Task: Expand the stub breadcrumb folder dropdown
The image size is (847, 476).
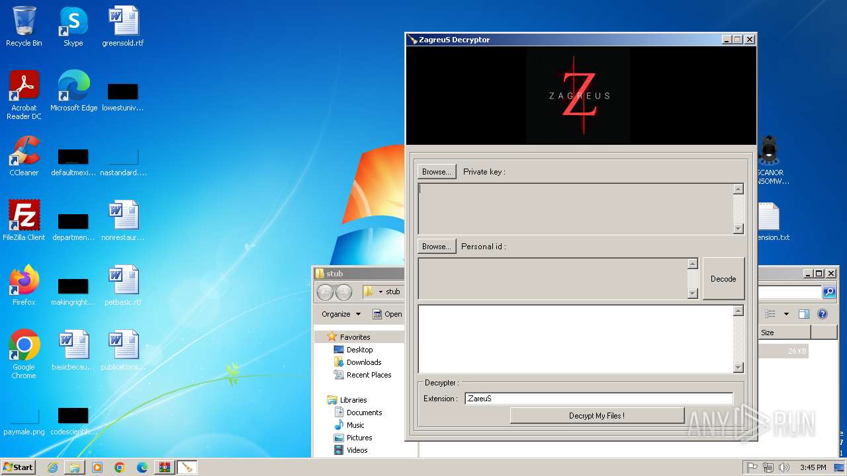Action: click(380, 292)
